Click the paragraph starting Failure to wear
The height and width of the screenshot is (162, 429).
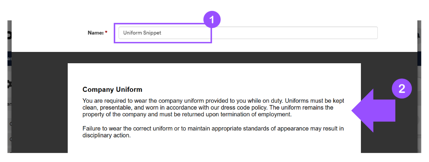(213, 132)
